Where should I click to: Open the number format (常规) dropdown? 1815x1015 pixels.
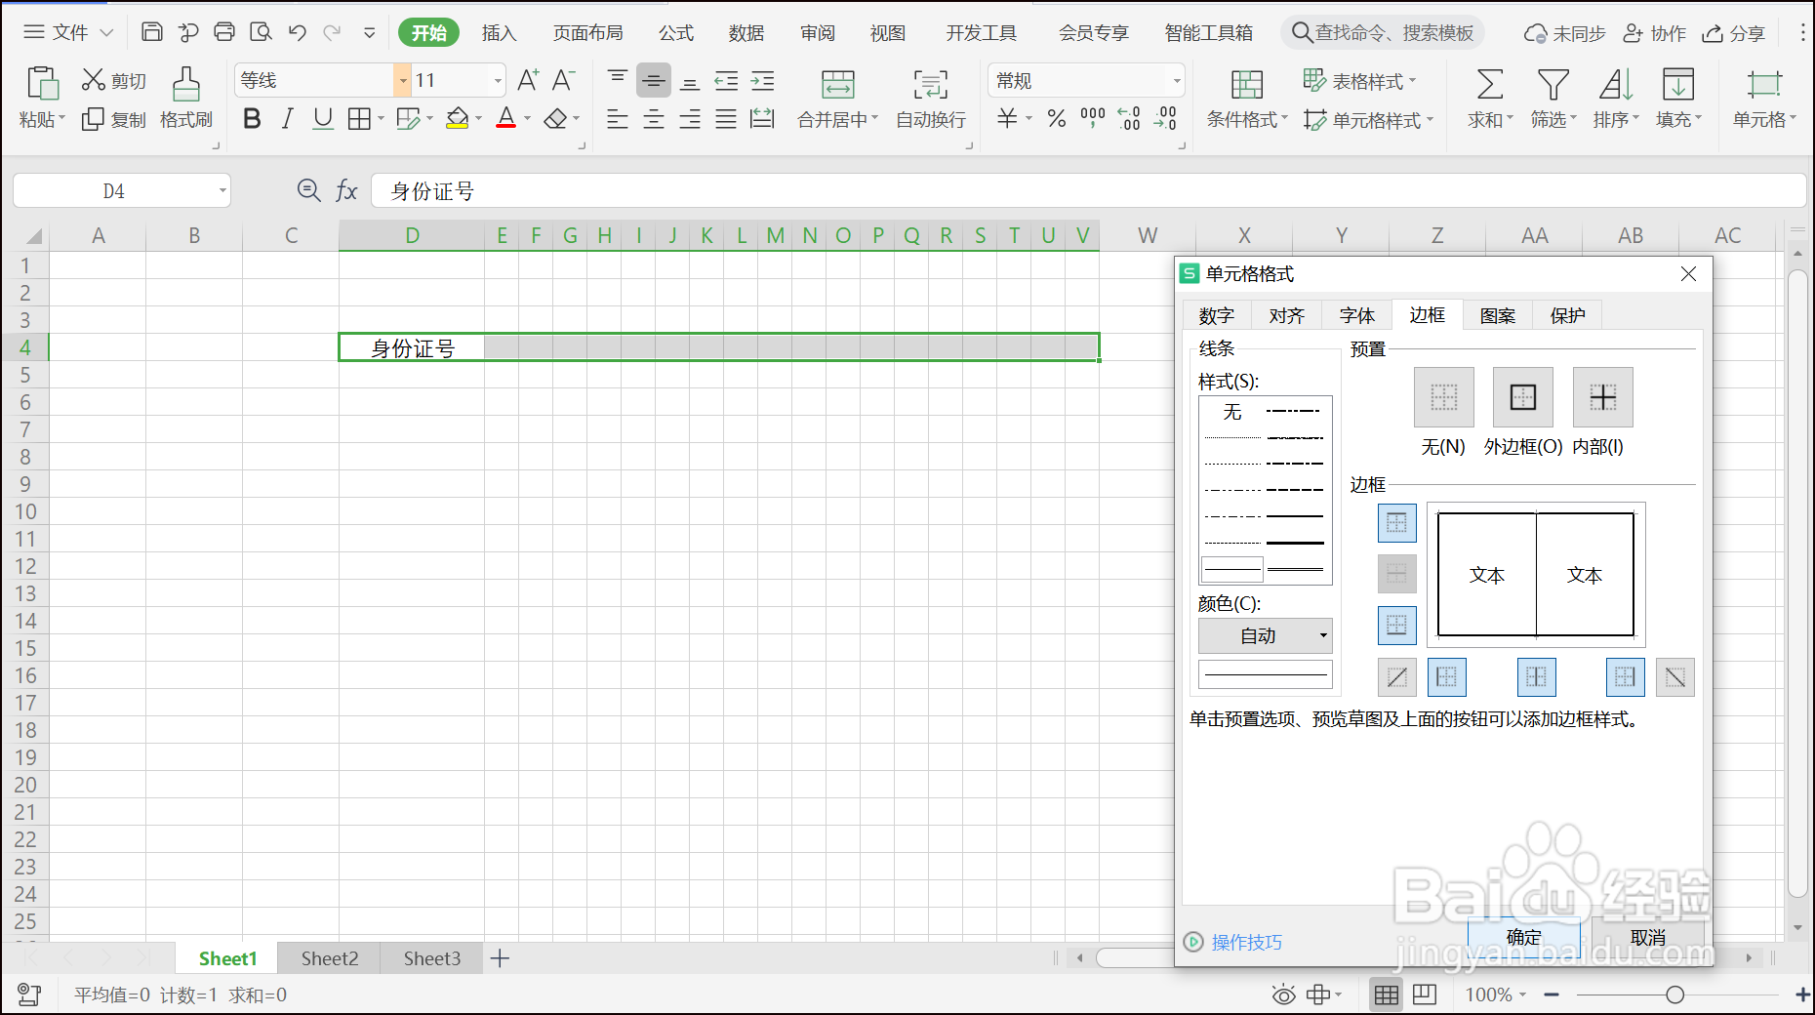click(x=1176, y=80)
